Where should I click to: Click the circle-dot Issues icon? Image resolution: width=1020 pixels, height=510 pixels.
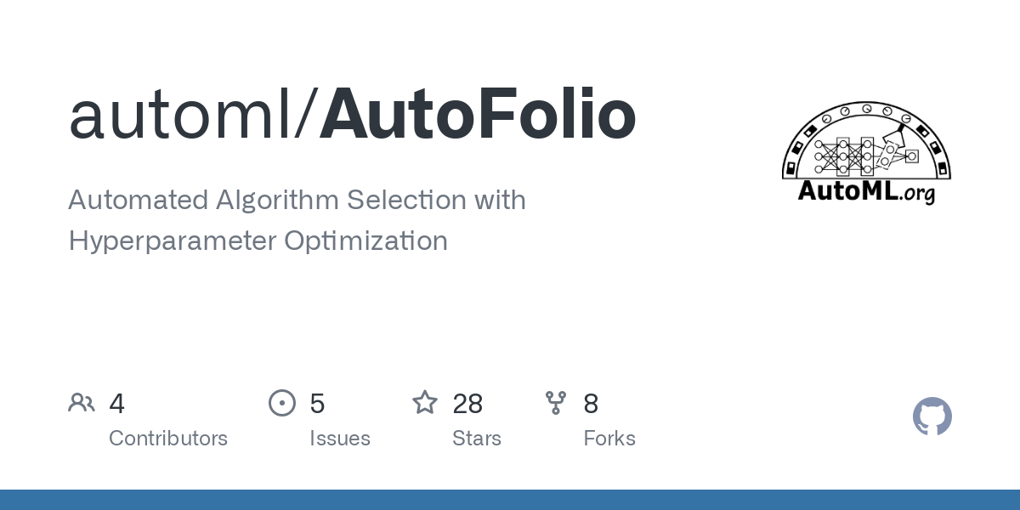click(x=282, y=403)
